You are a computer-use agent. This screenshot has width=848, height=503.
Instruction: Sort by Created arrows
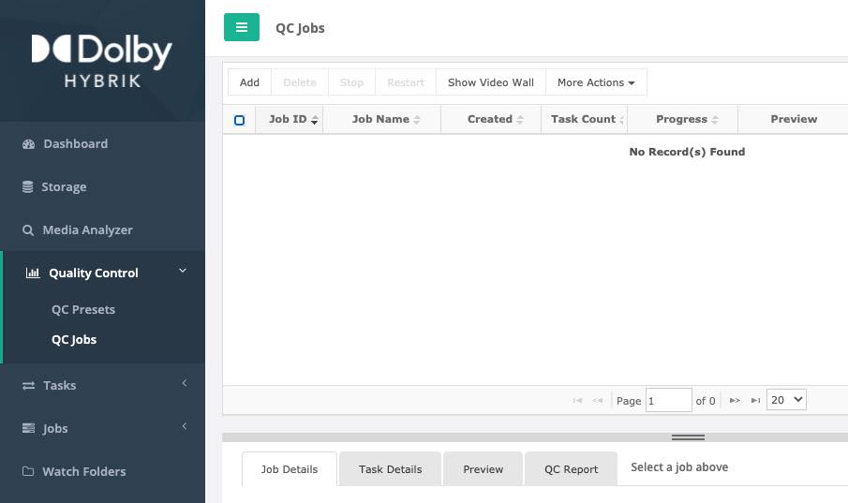point(520,120)
